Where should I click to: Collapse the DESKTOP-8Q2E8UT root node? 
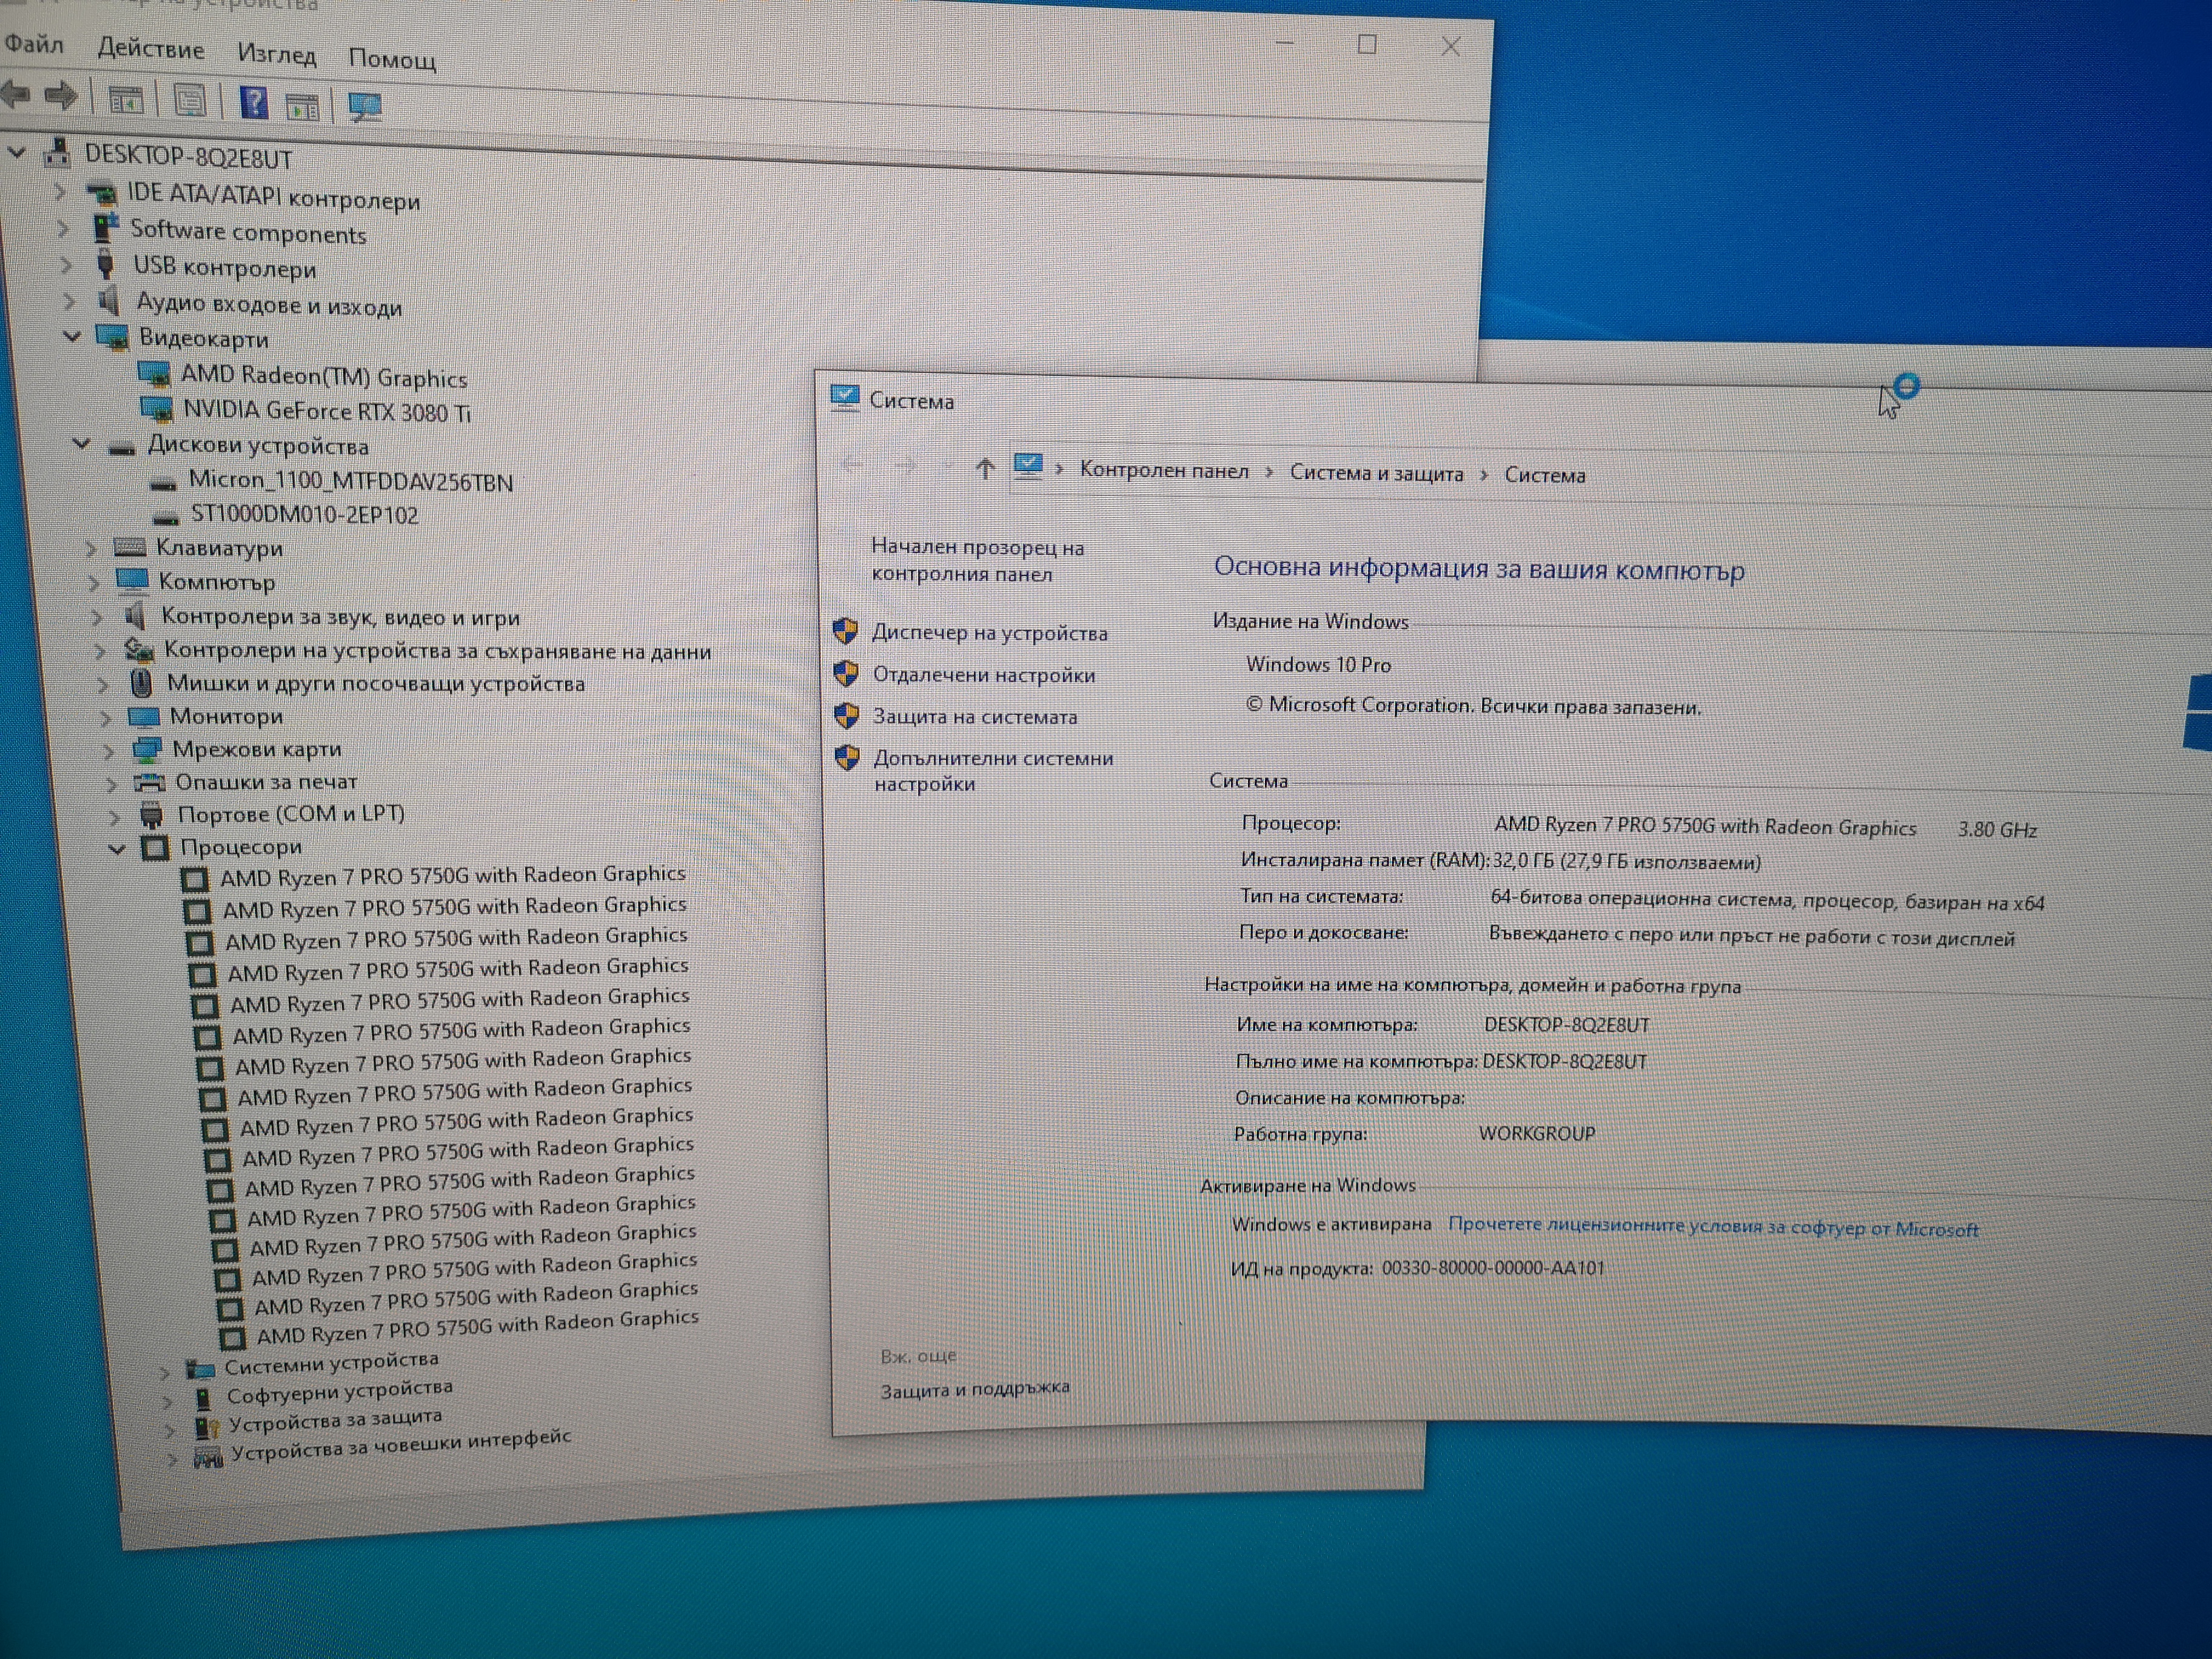pyautogui.click(x=17, y=153)
